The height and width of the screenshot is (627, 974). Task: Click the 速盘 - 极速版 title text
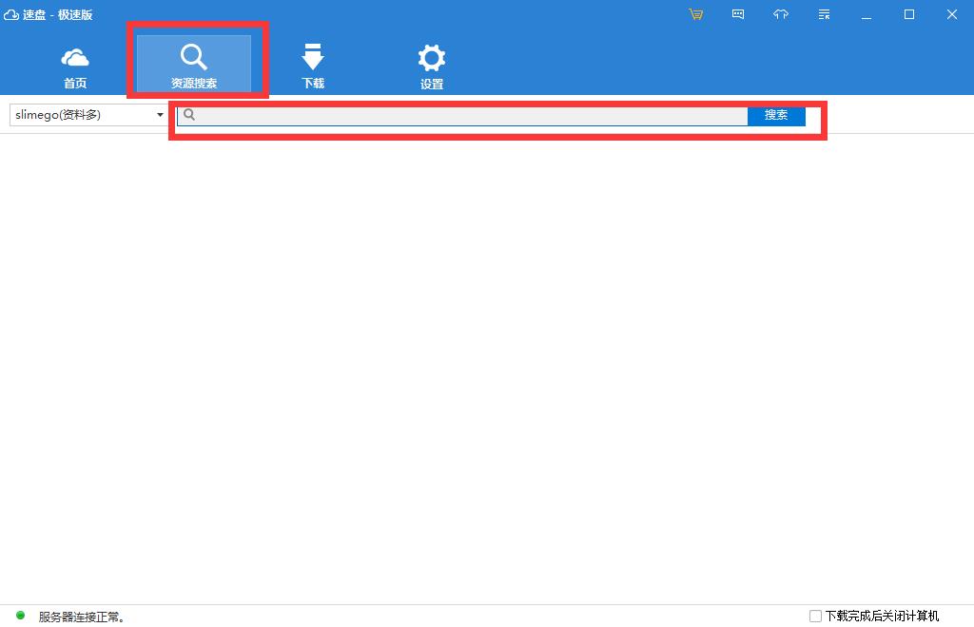pos(58,14)
